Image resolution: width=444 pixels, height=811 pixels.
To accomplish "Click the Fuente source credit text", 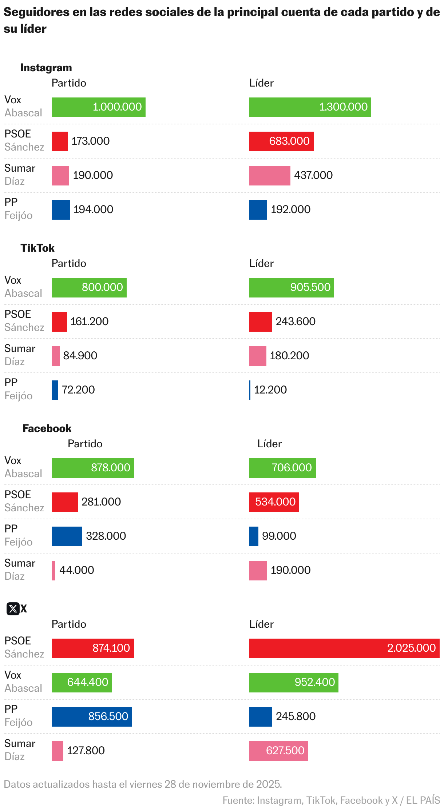I will click(331, 800).
